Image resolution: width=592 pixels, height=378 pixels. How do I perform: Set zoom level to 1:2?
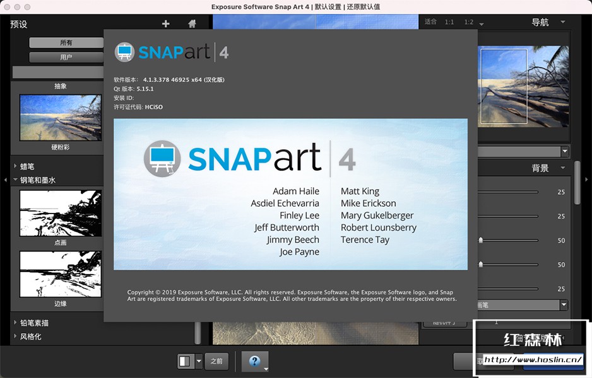[x=468, y=22]
